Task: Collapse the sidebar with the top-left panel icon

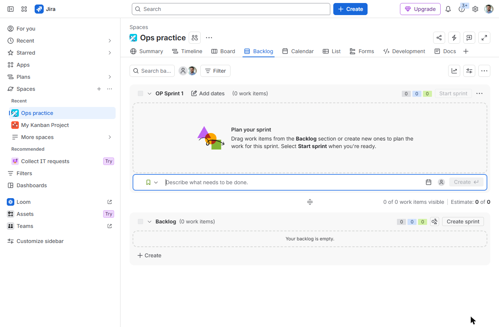Action: coord(11,9)
